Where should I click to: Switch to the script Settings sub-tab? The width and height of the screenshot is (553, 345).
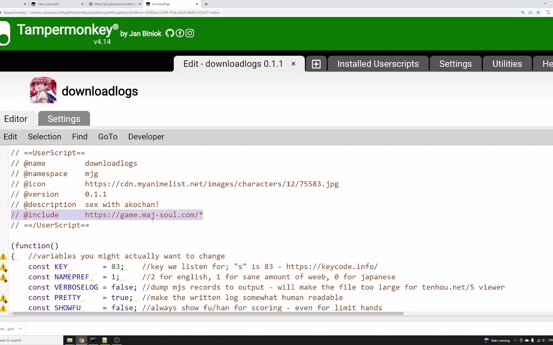(x=64, y=119)
